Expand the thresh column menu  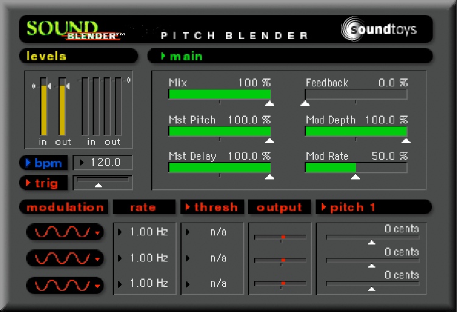click(212, 207)
